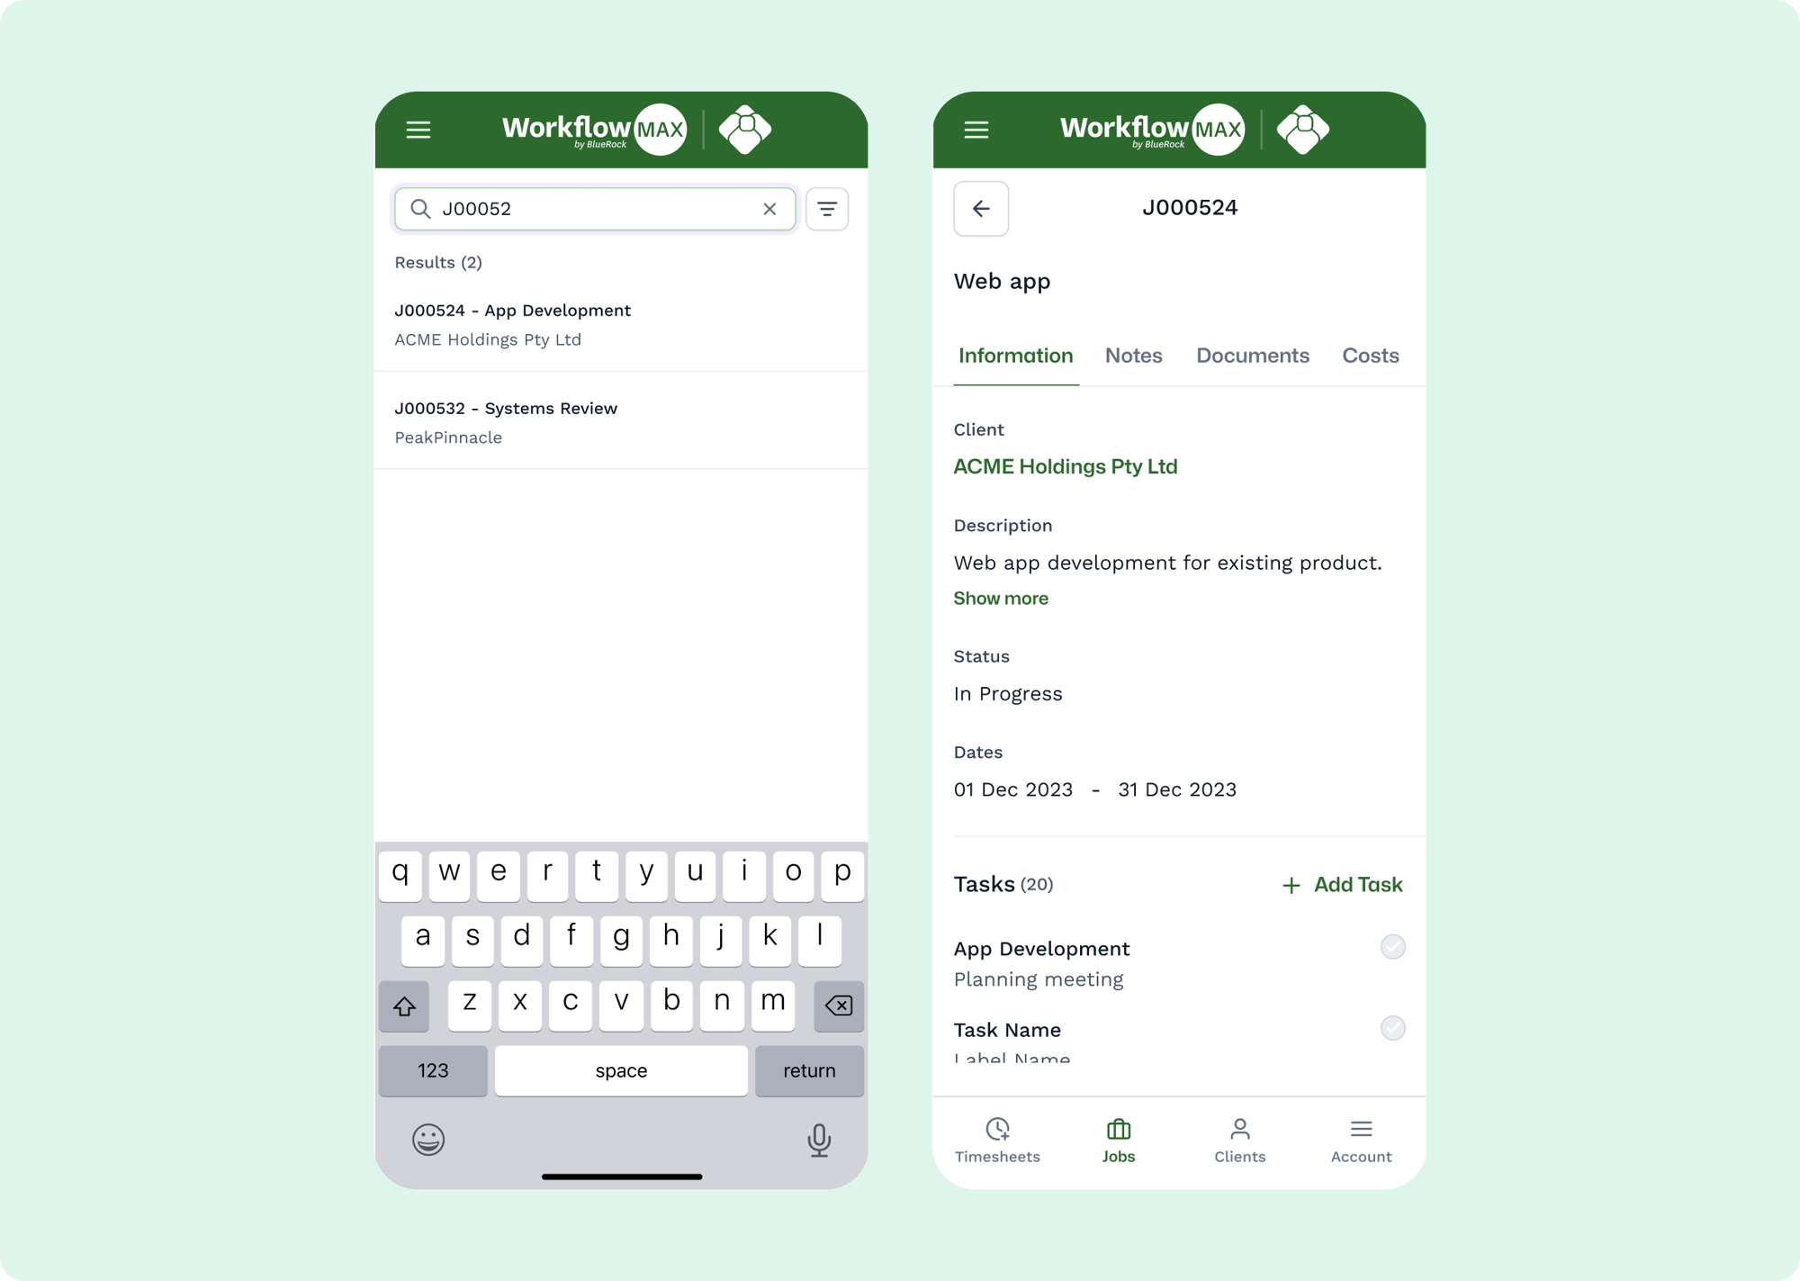Tap Add Task button on J000524
Image resolution: width=1800 pixels, height=1281 pixels.
tap(1340, 885)
